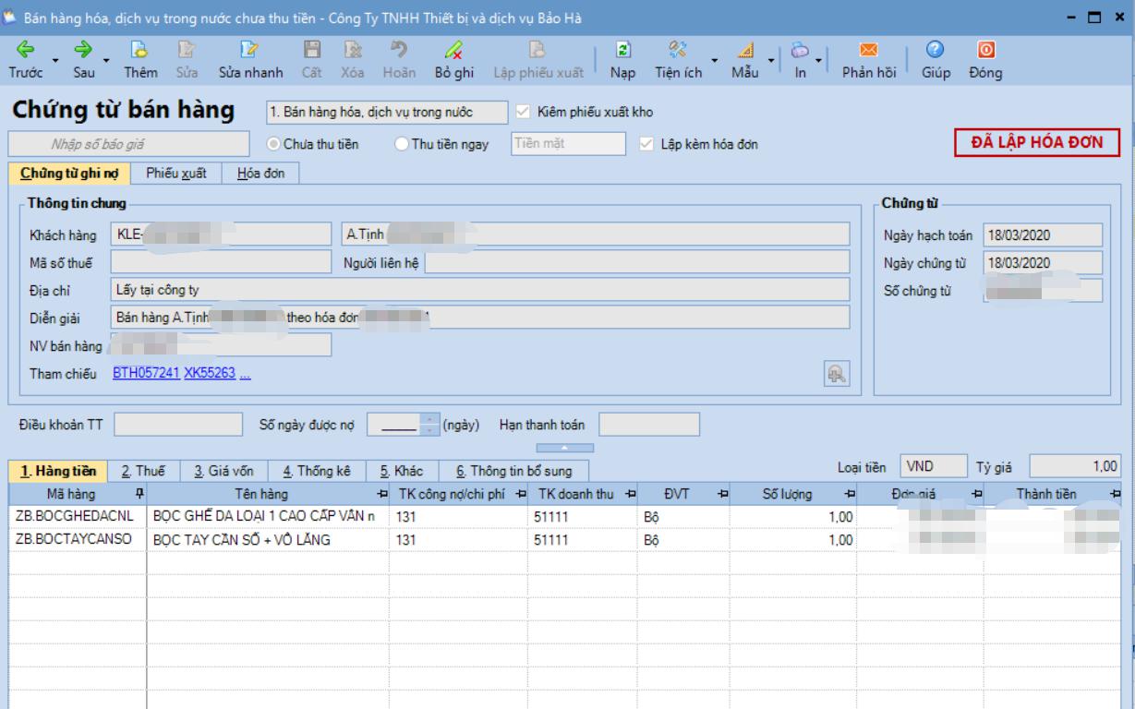Image resolution: width=1135 pixels, height=709 pixels.
Task: Click Sửa nhanh quick edit icon
Action: click(x=249, y=50)
